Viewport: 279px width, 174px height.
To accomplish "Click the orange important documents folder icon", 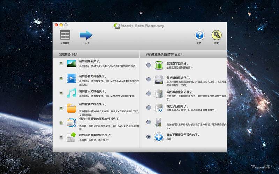I will tap(71, 108).
